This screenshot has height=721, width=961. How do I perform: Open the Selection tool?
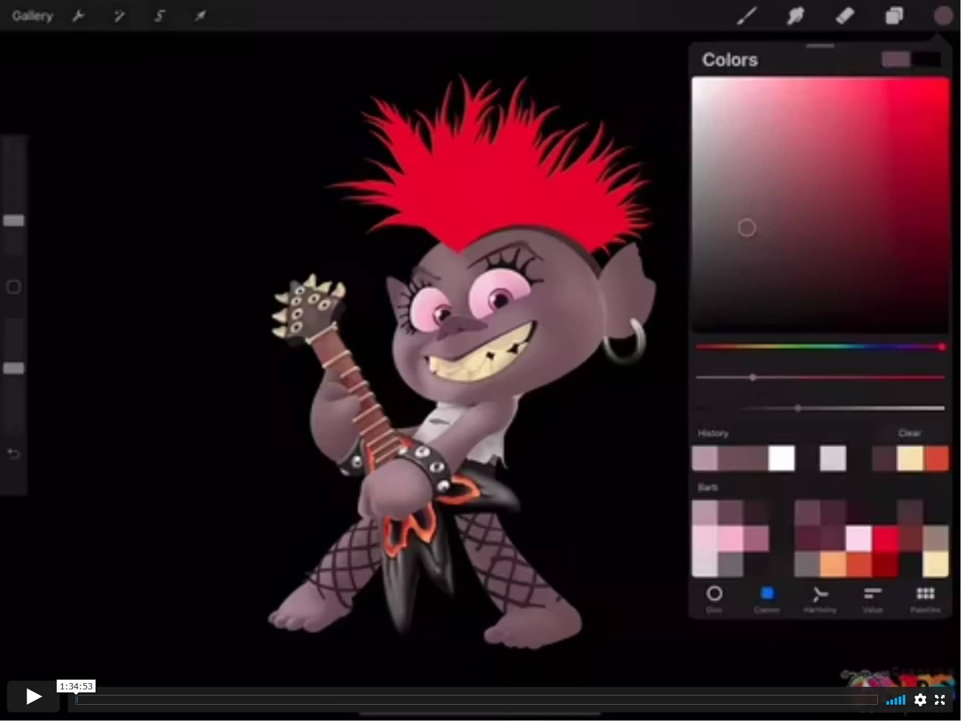coord(160,15)
